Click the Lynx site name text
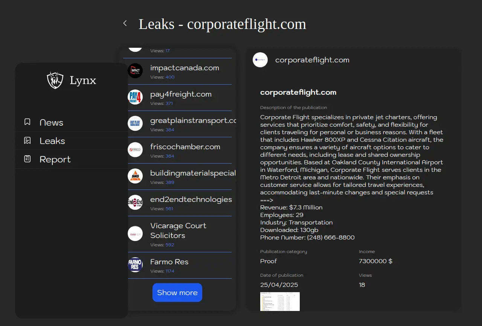 [83, 80]
